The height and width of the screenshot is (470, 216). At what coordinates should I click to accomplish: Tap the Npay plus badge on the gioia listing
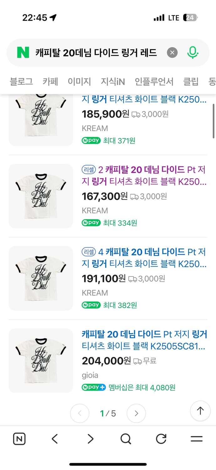pyautogui.click(x=93, y=387)
